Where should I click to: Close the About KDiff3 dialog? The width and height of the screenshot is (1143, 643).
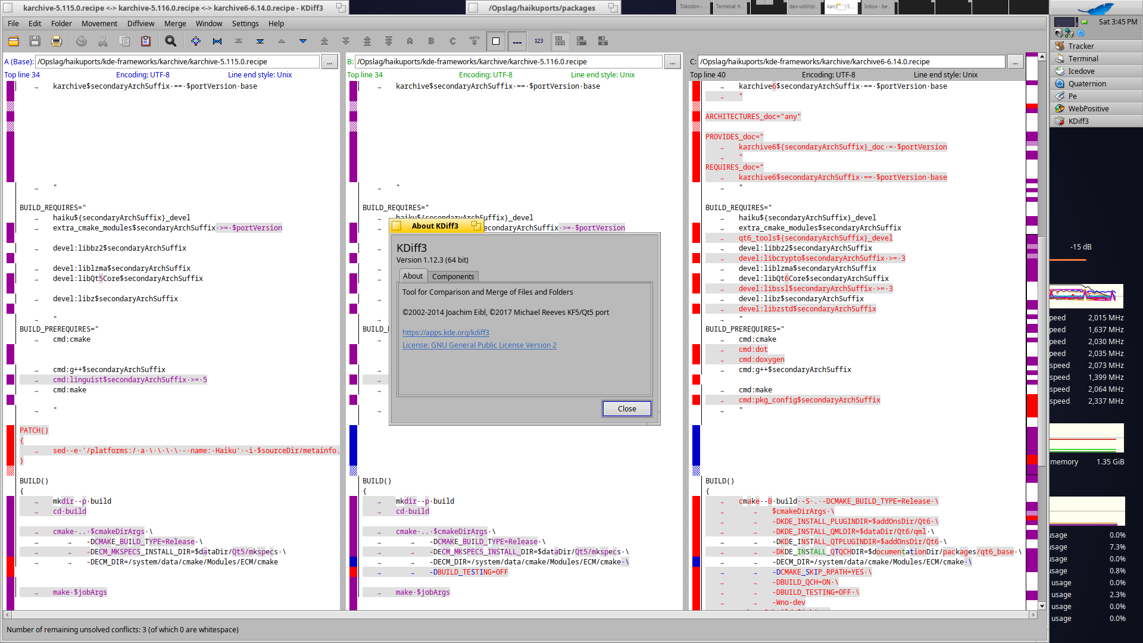pos(627,408)
